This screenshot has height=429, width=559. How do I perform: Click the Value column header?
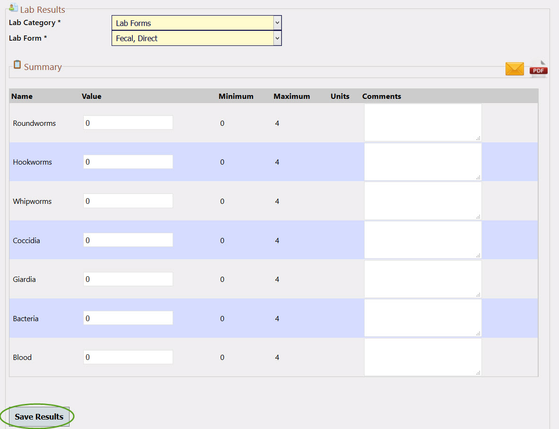pyautogui.click(x=91, y=96)
